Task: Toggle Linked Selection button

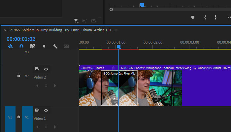Action: click(33, 46)
